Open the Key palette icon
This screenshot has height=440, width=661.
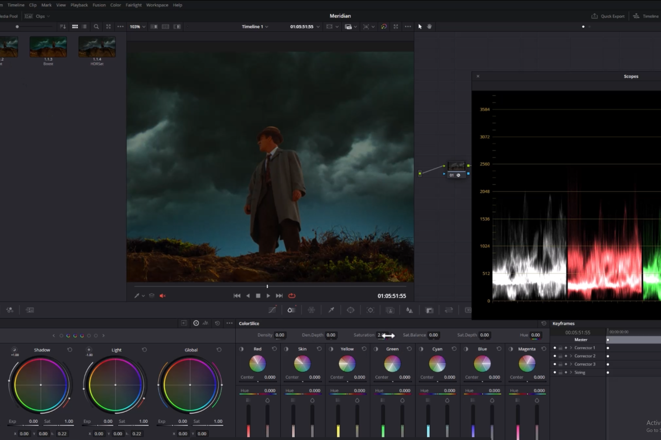[x=429, y=310]
